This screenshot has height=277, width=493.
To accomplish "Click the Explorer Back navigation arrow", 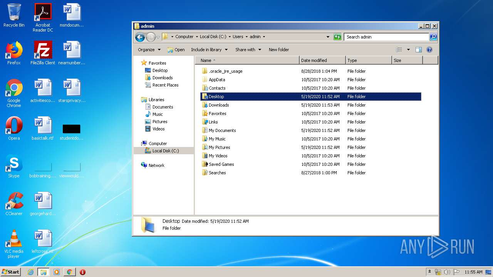I will click(x=140, y=37).
